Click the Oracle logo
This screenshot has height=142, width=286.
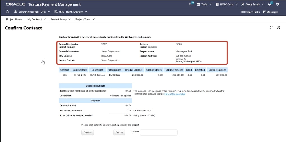pyautogui.click(x=15, y=4)
